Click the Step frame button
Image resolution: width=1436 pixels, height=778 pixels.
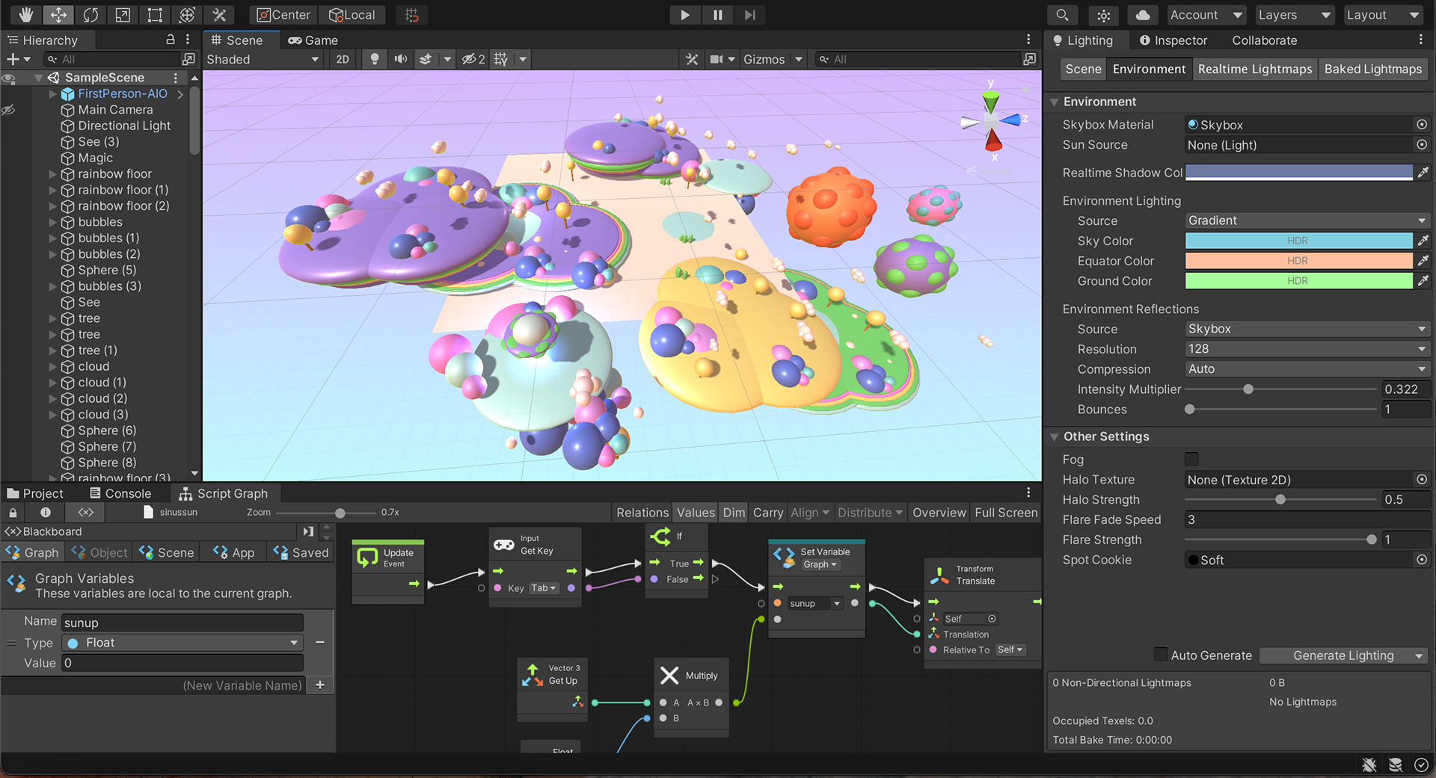tap(749, 15)
